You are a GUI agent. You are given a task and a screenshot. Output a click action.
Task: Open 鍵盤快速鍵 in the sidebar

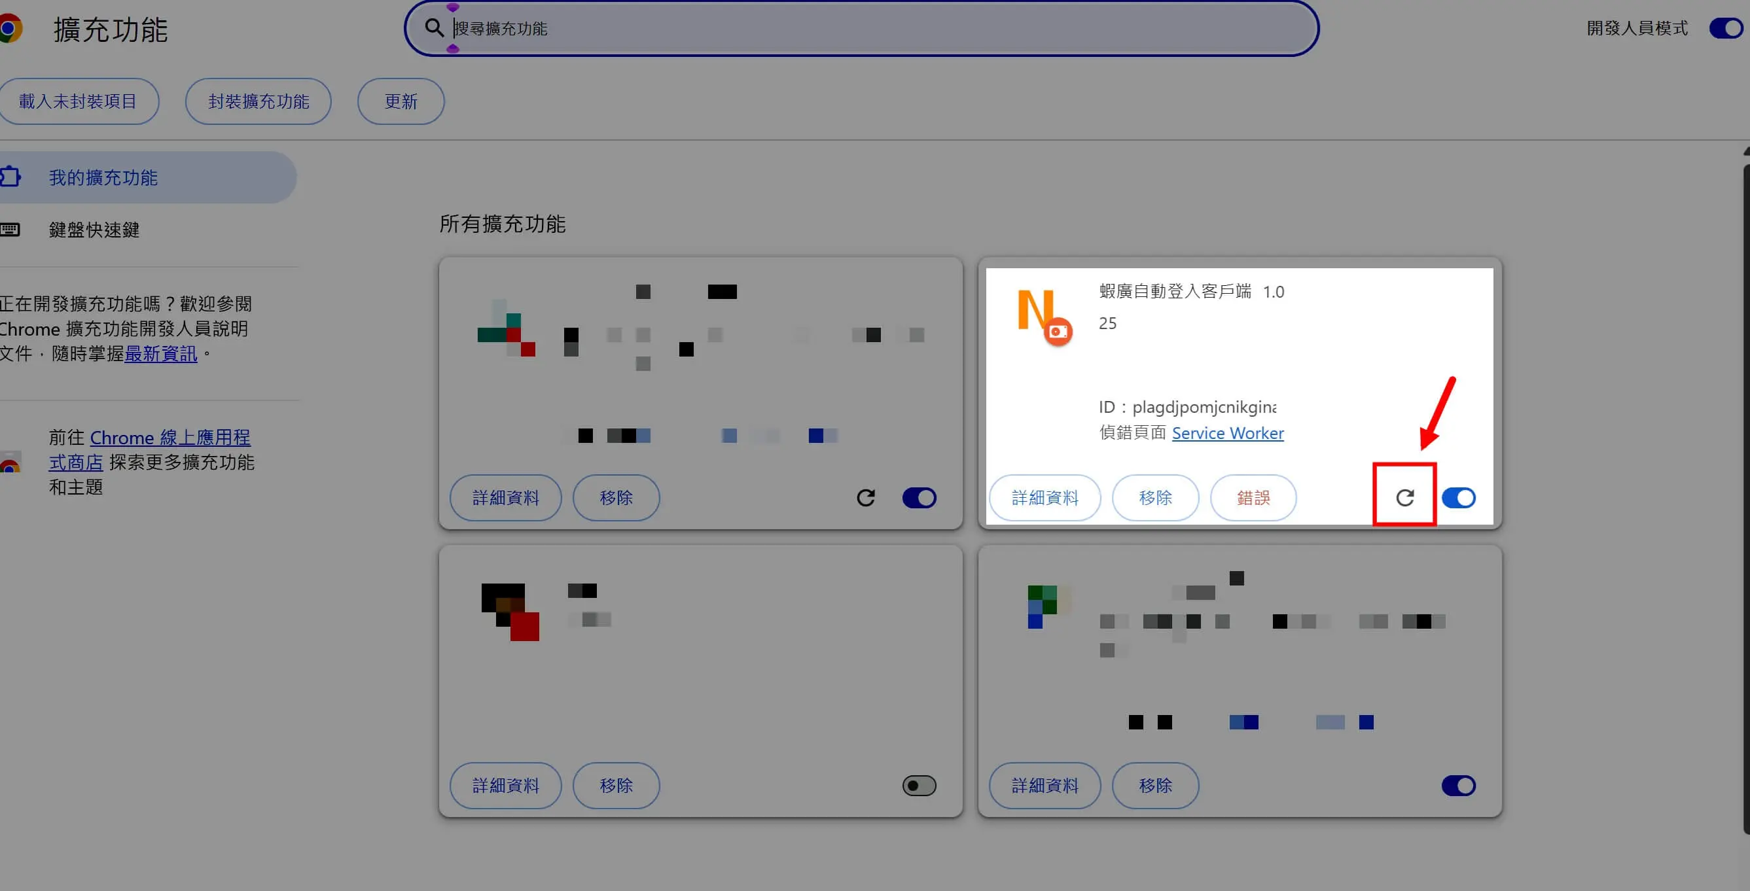coord(94,230)
